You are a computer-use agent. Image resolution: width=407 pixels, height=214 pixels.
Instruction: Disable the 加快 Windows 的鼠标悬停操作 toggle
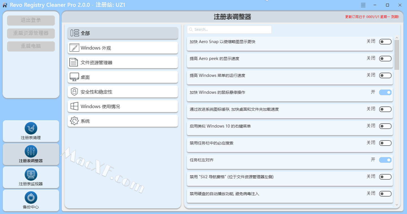pyautogui.click(x=385, y=92)
